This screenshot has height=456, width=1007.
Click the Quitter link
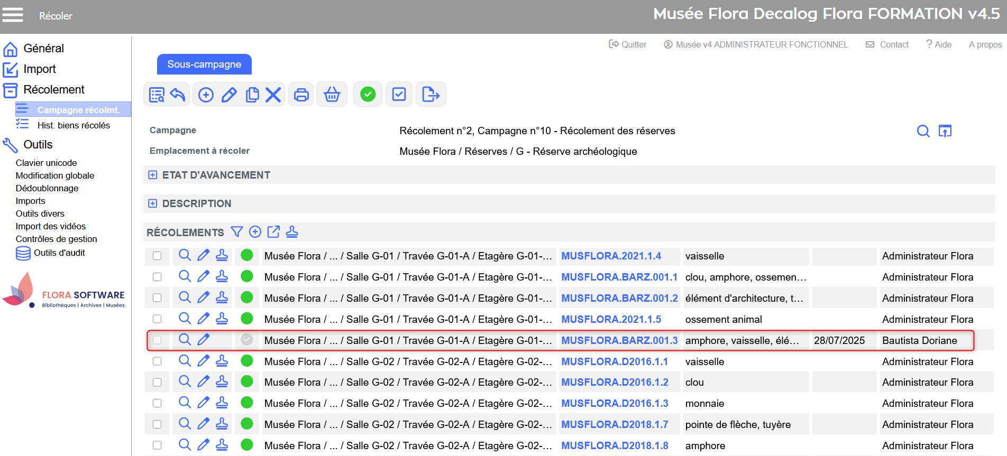tap(628, 45)
